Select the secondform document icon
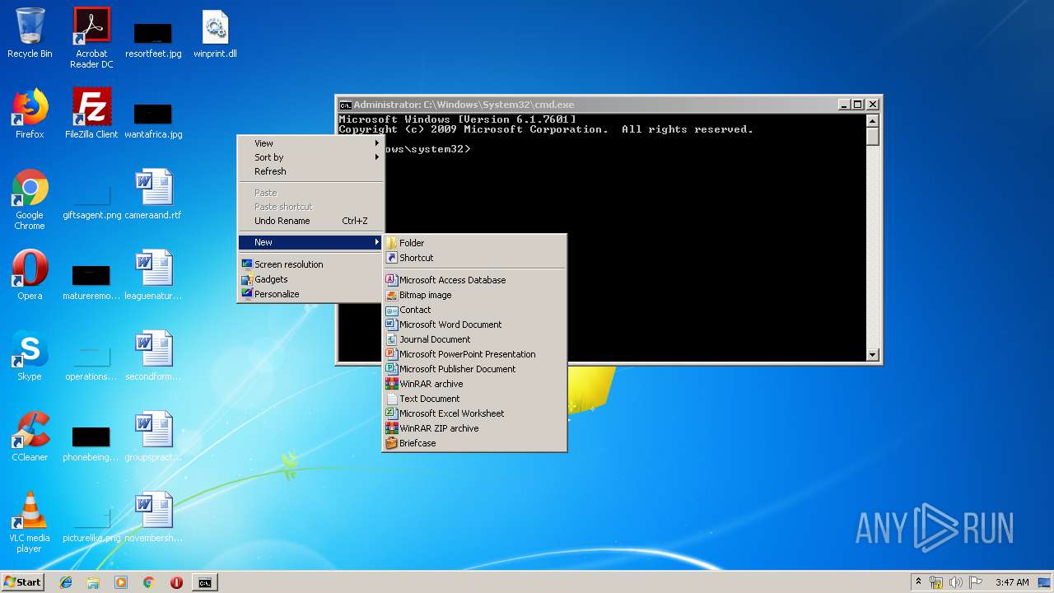 click(x=153, y=356)
